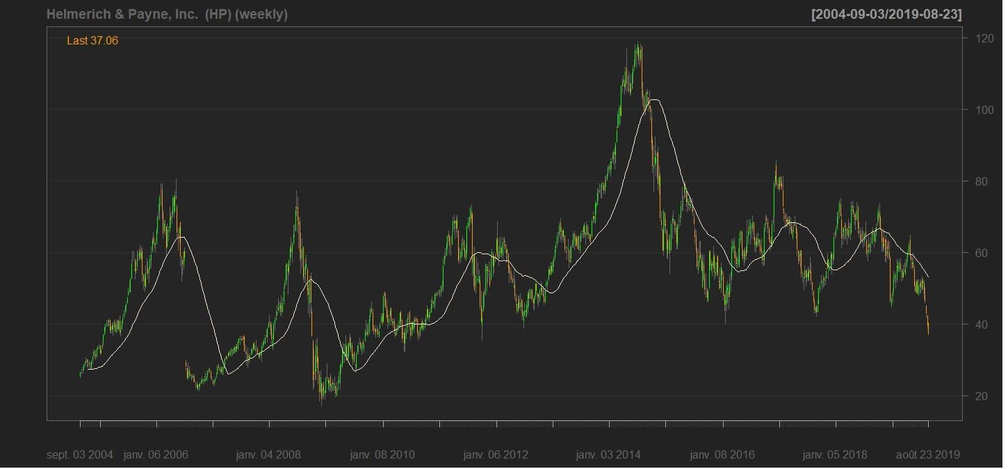Click the "janv. 06 2006" date label
Screen dimensions: 1008x469
click(156, 455)
